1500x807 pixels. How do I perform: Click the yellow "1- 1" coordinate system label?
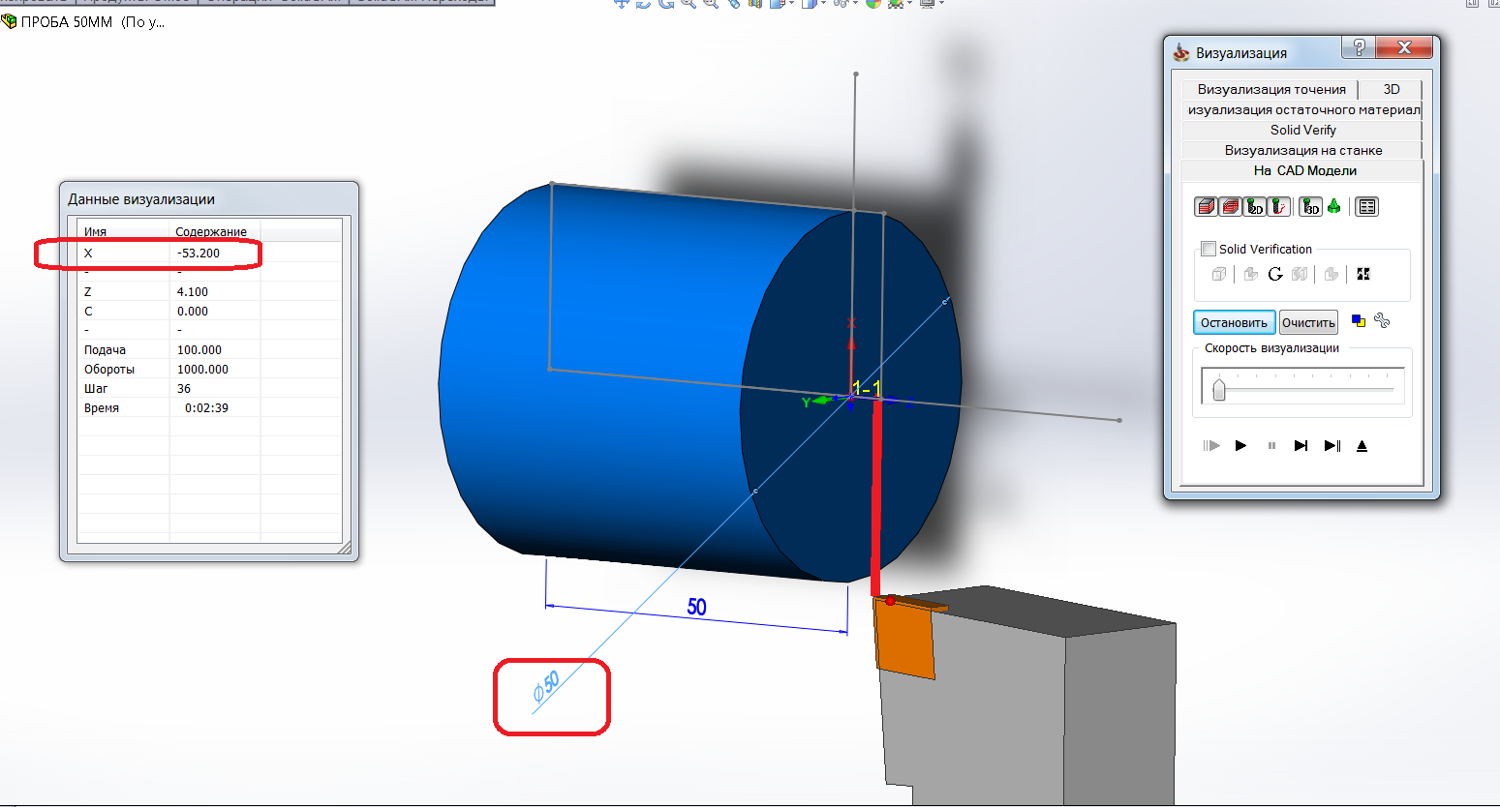tap(866, 388)
